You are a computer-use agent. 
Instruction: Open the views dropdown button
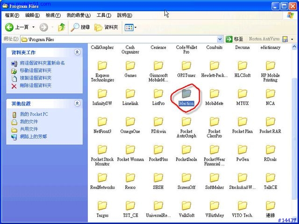[131, 28]
